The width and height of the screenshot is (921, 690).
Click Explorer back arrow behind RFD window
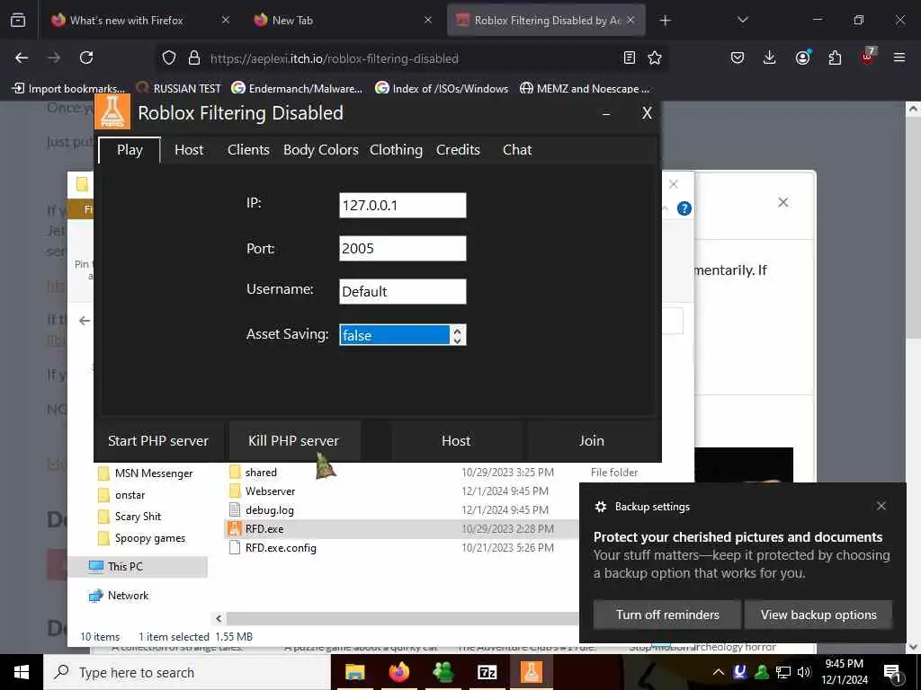[x=85, y=321]
